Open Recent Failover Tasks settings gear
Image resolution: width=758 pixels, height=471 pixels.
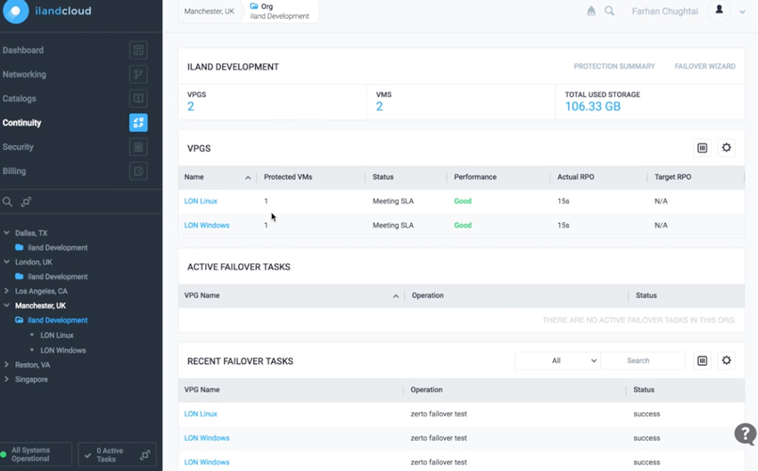point(726,360)
